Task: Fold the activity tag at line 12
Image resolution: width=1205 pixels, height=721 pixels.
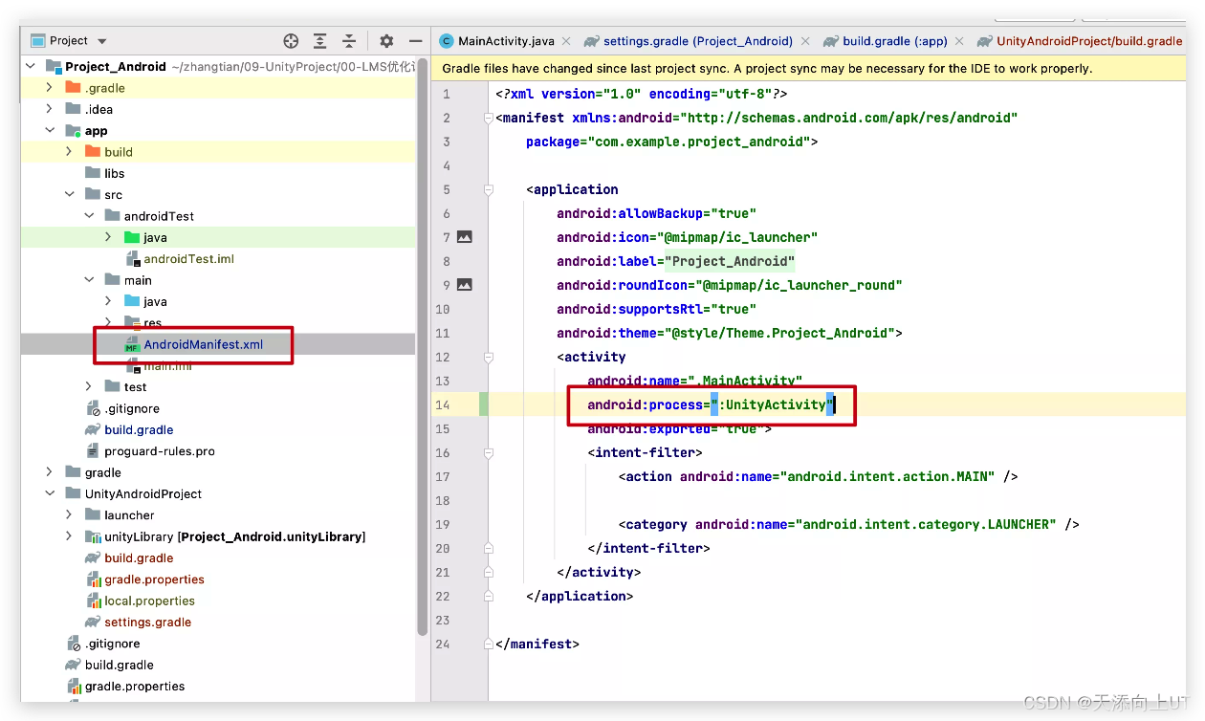Action: [489, 357]
